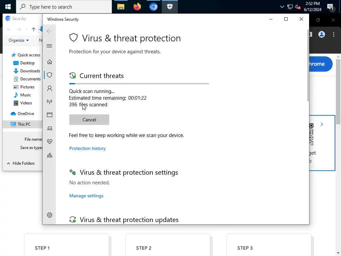This screenshot has width=341, height=256.
Task: Cancel the running quick scan
Action: click(89, 120)
